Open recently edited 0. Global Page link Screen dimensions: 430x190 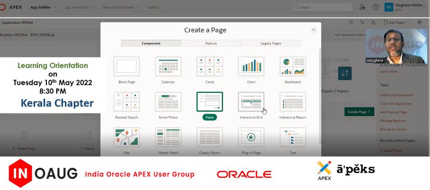pyautogui.click(x=391, y=151)
